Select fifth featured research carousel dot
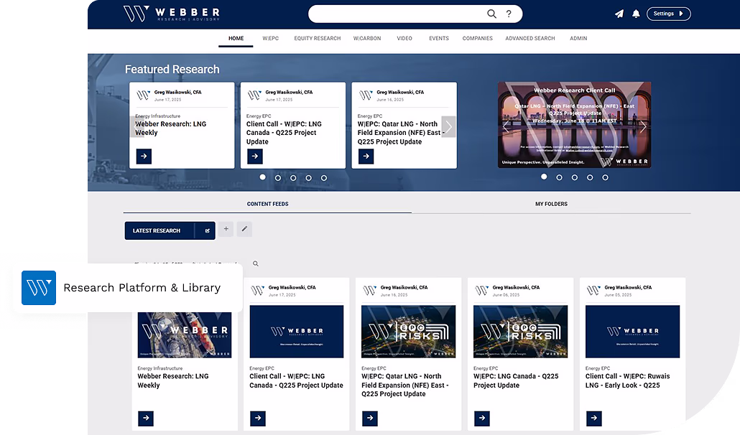The width and height of the screenshot is (740, 435). 324,178
